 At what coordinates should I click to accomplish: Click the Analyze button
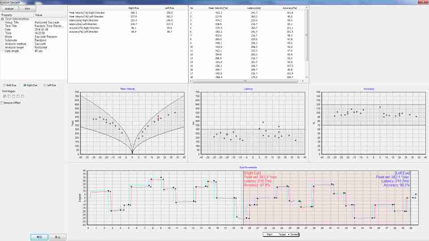[x=9, y=9]
